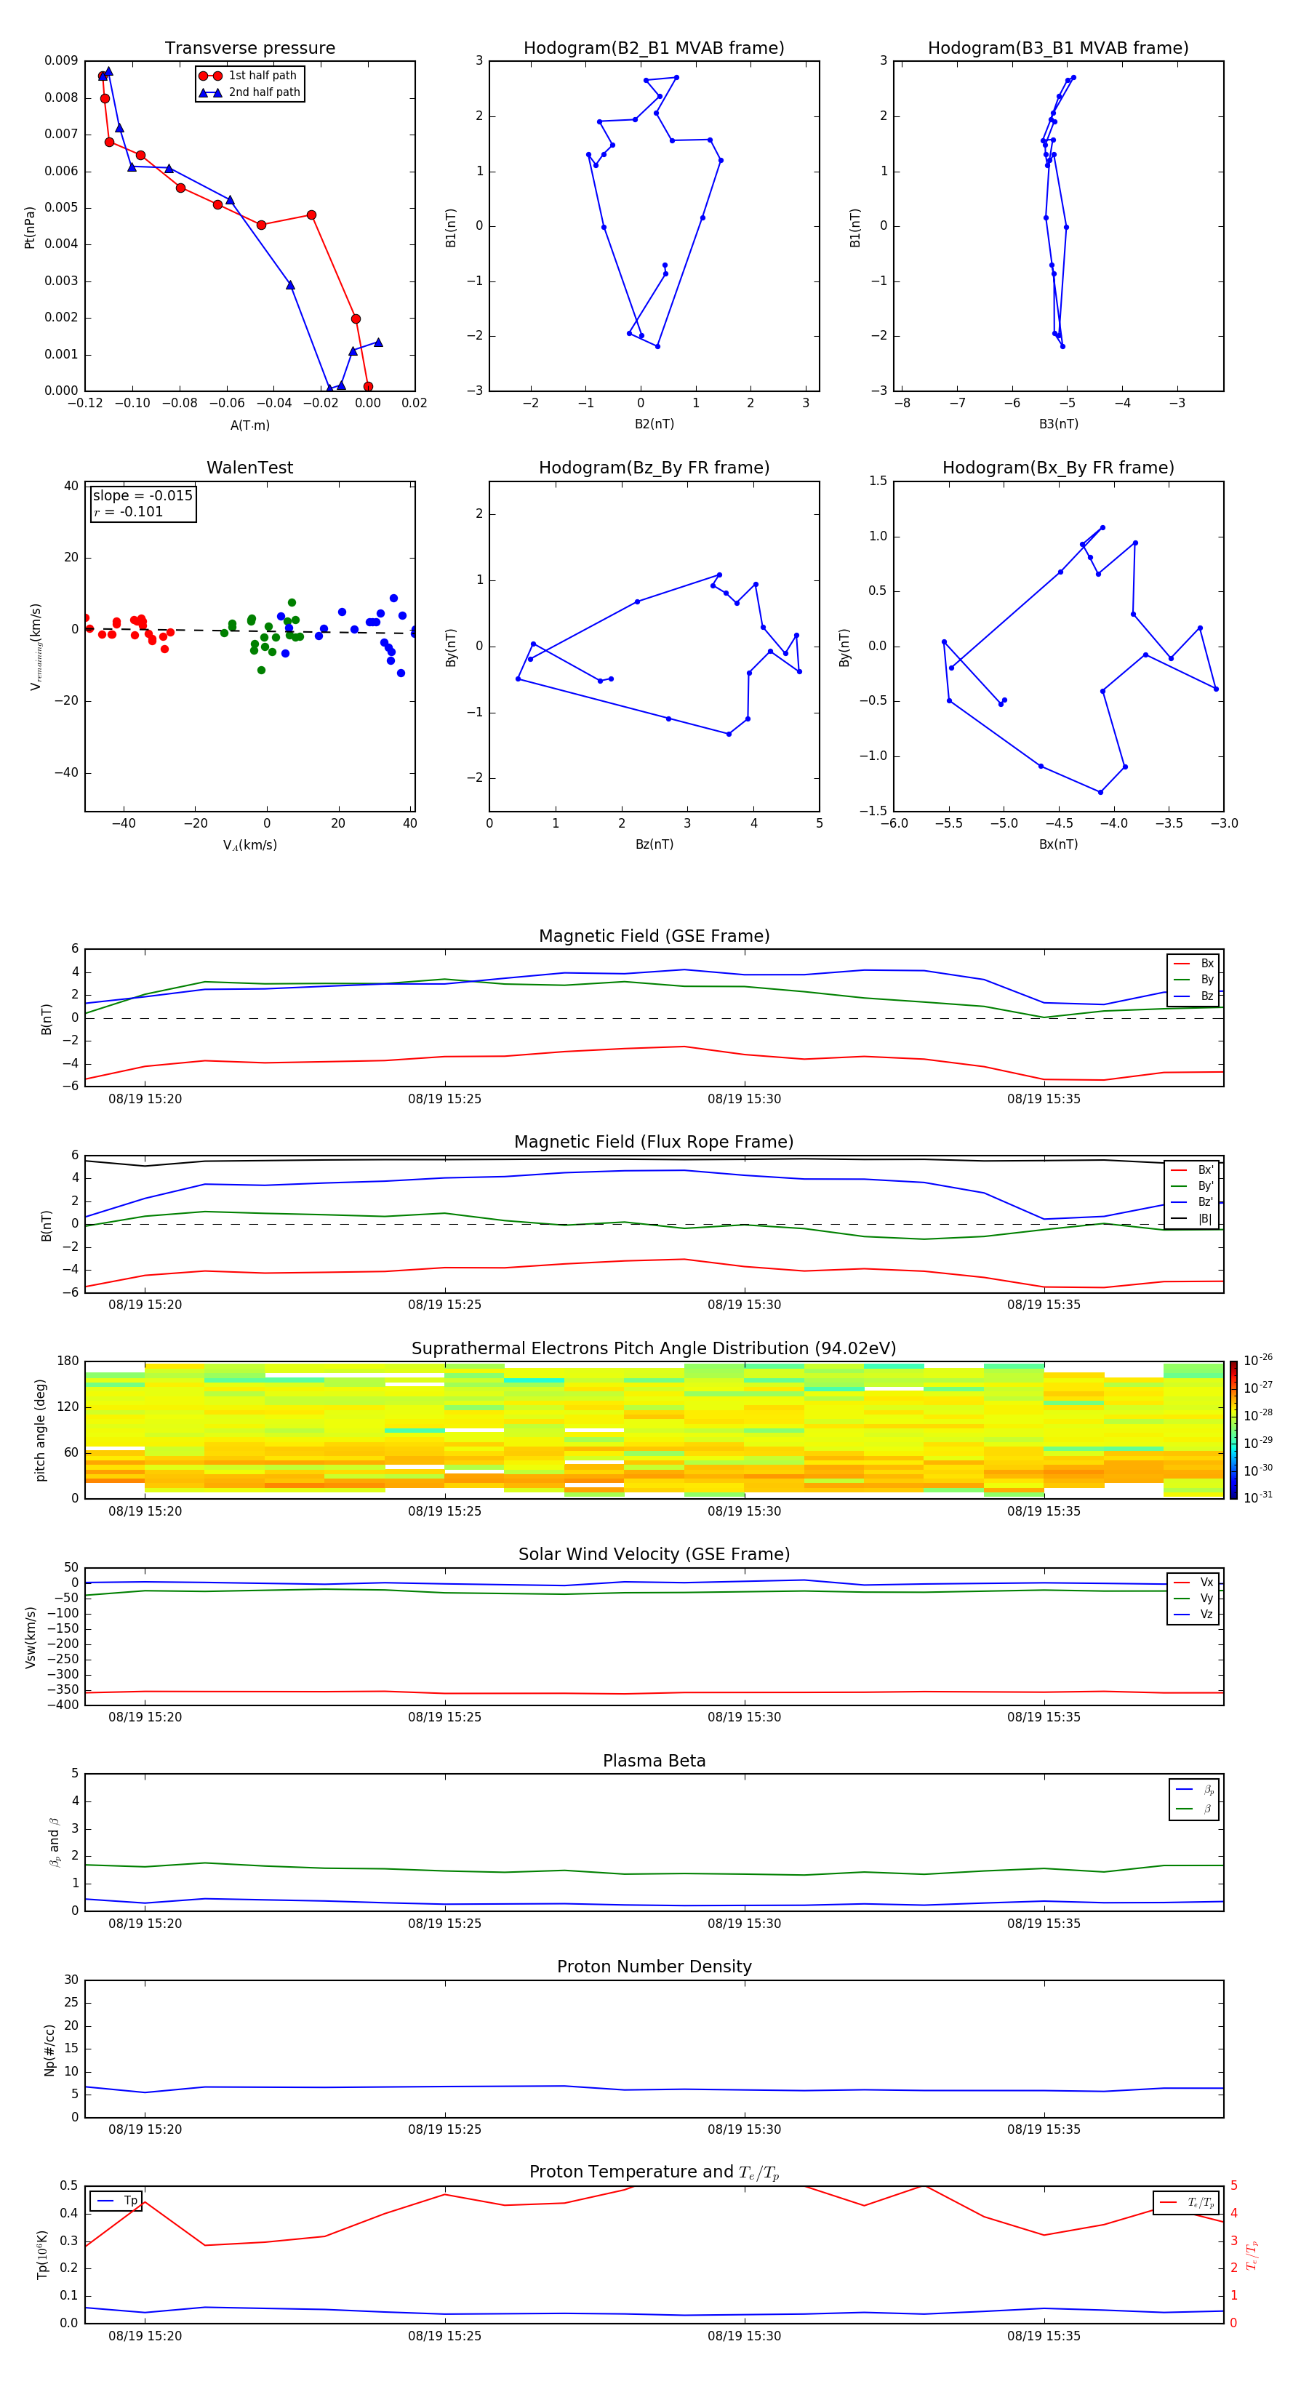Click the 'Pt(nPa)' y-axis label
The width and height of the screenshot is (1309, 2400).
[30, 226]
